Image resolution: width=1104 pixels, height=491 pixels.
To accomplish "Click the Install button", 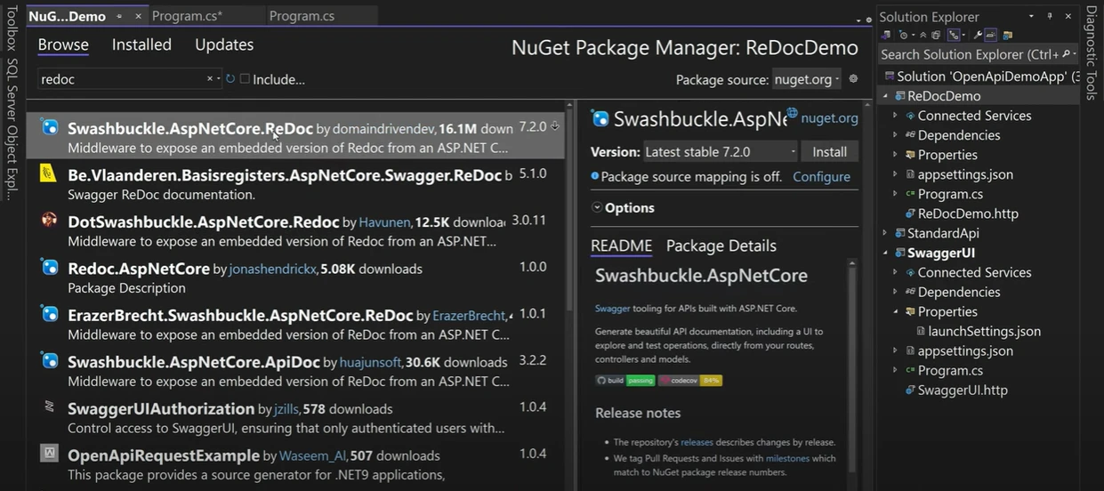I will (829, 151).
